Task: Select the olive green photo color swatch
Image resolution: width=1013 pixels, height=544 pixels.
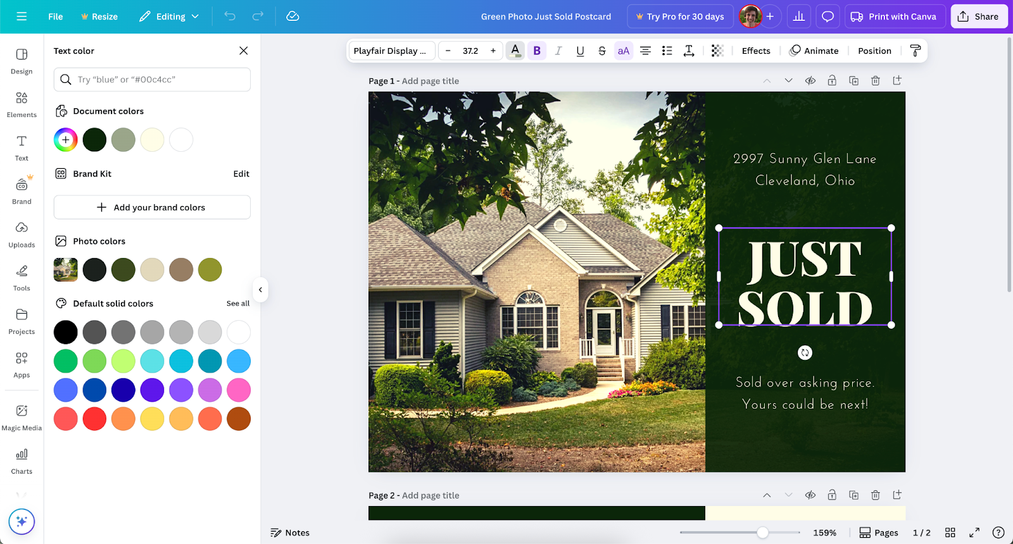Action: point(210,270)
